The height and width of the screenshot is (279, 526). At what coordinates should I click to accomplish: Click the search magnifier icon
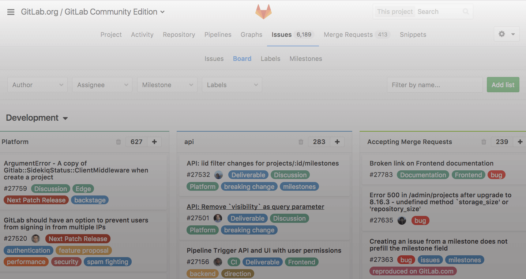tap(465, 11)
